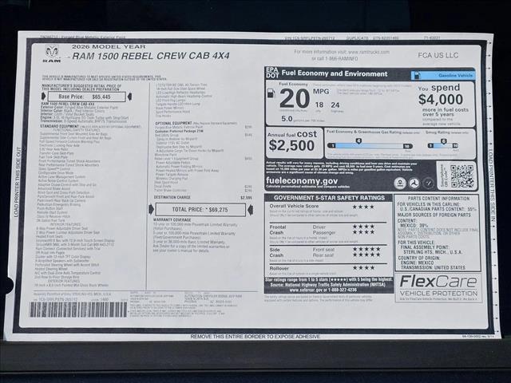Click the arrow right of Total Price box
The image size is (511, 383).
pos(250,210)
